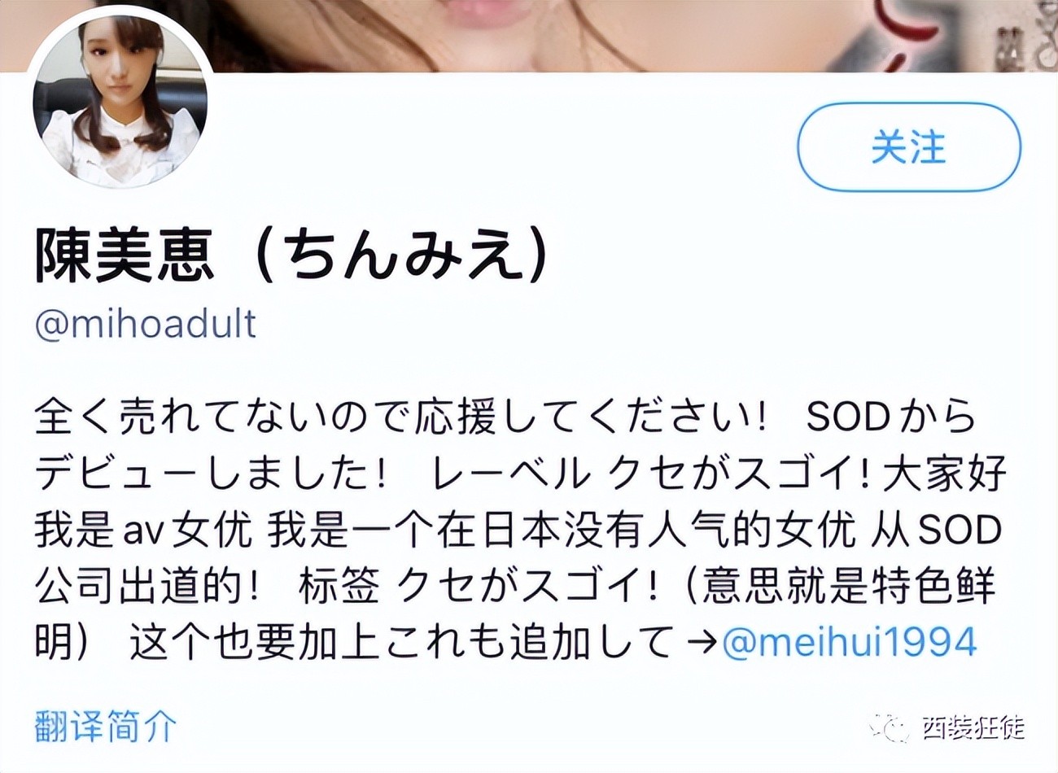Select the display name 陳美惠
The image size is (1058, 773).
(125, 255)
